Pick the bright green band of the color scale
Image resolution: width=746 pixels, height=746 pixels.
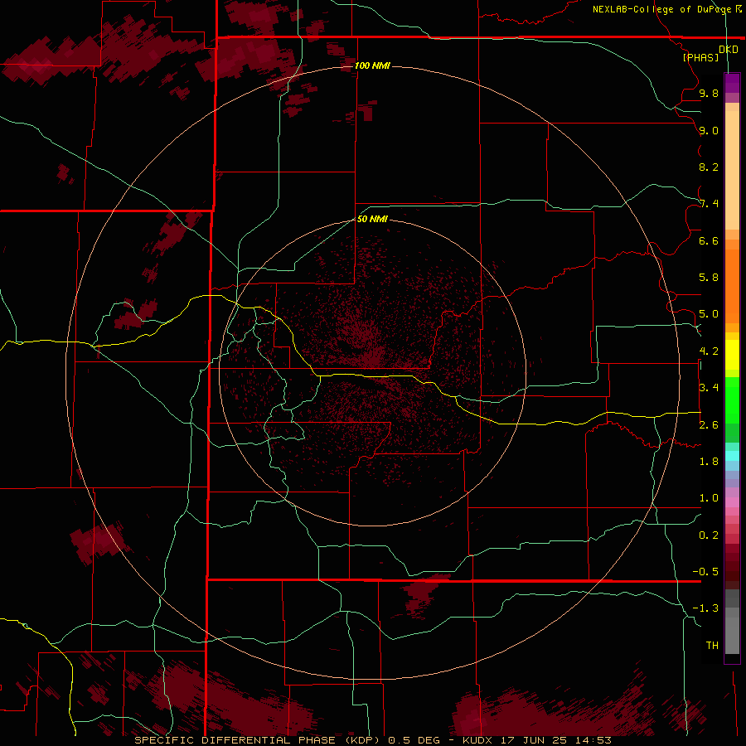[x=732, y=400]
